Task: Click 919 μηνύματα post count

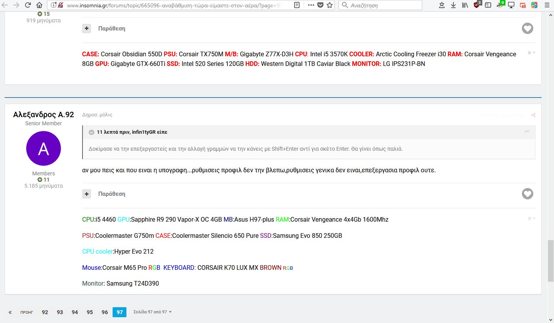Action: [x=44, y=20]
